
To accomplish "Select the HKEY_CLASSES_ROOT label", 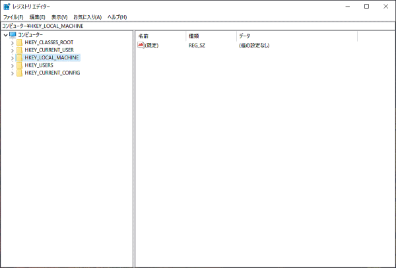I will tap(49, 42).
